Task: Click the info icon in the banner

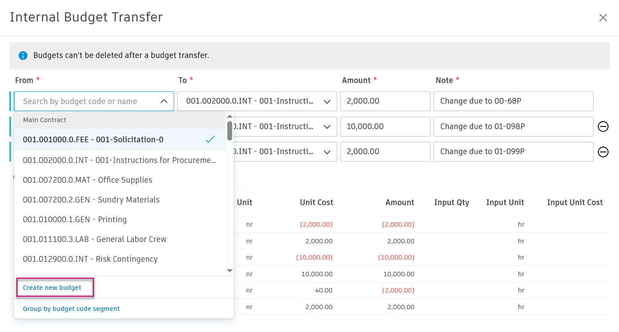Action: pyautogui.click(x=23, y=56)
